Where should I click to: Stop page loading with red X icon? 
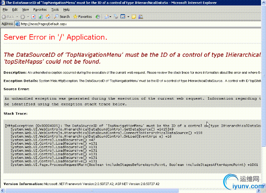[33, 17]
